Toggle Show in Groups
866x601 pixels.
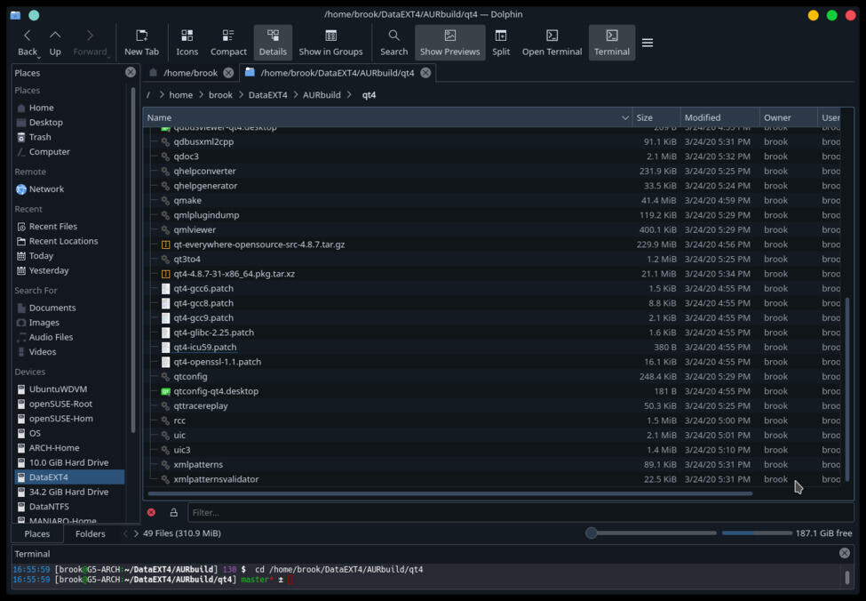tap(330, 43)
